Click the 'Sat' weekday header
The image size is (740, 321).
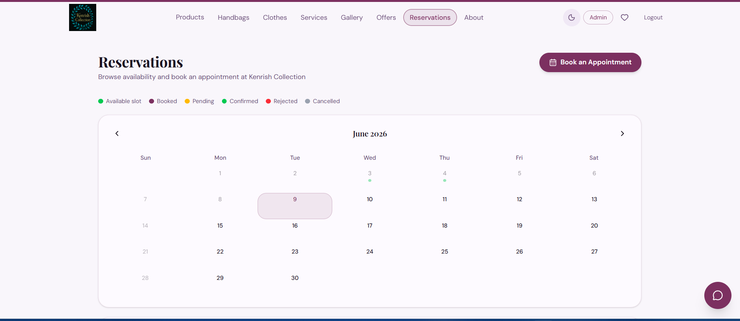point(594,158)
